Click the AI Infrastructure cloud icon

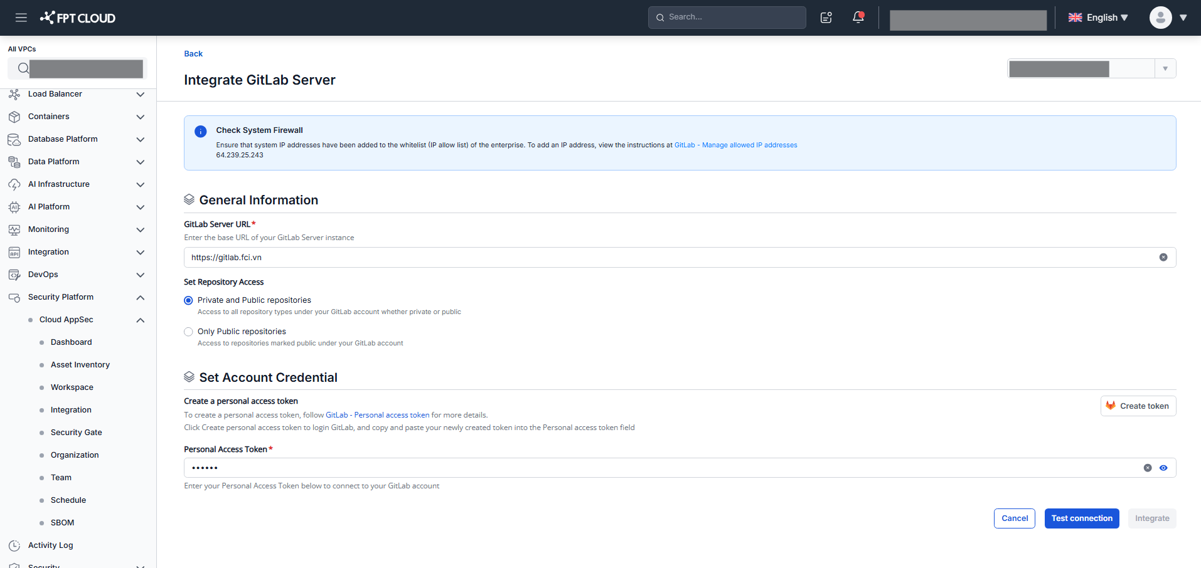(14, 184)
